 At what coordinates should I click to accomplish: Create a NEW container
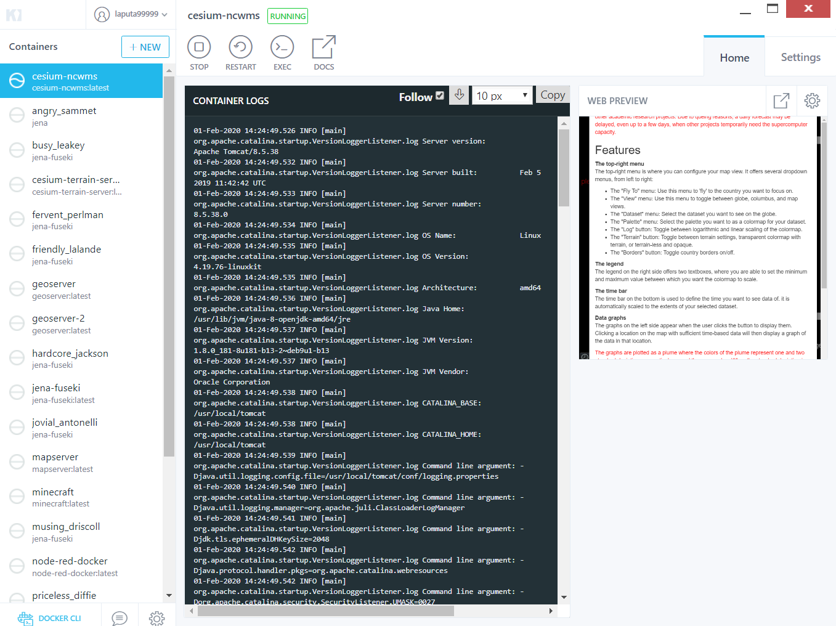[145, 46]
